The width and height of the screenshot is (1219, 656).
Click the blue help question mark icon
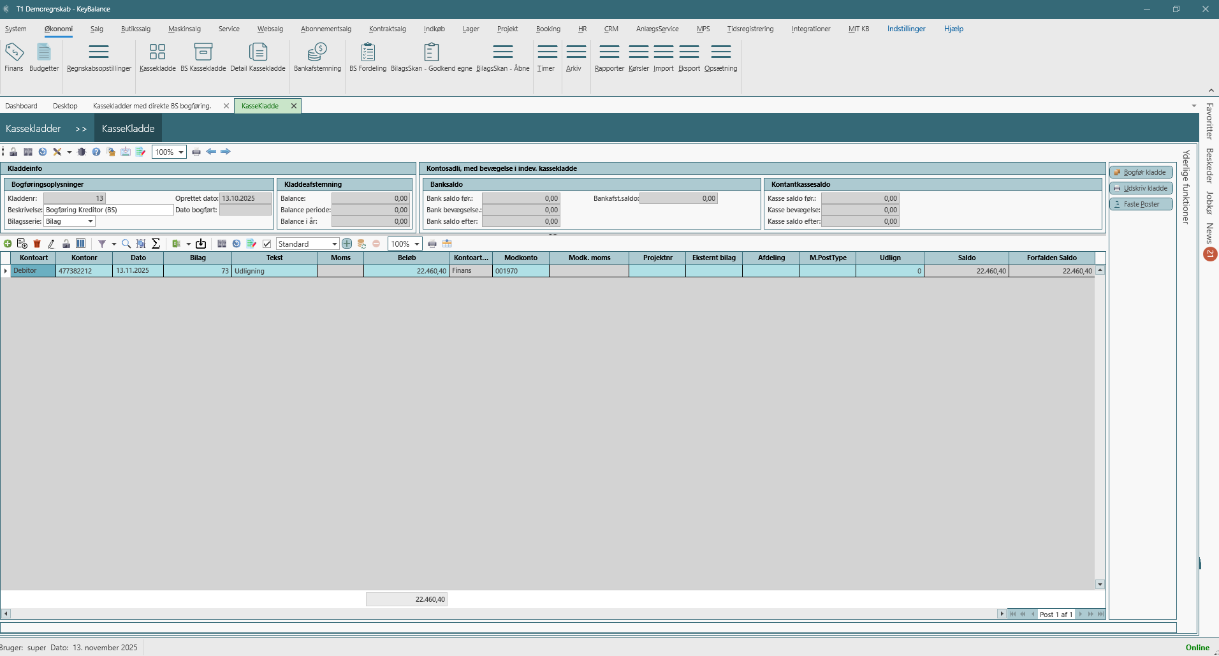[x=96, y=152]
